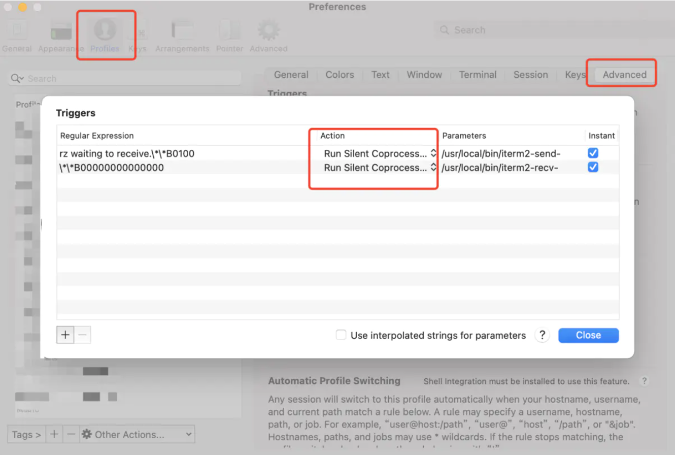678x455 pixels.
Task: Open the Profiles preferences icon
Action: (x=105, y=36)
